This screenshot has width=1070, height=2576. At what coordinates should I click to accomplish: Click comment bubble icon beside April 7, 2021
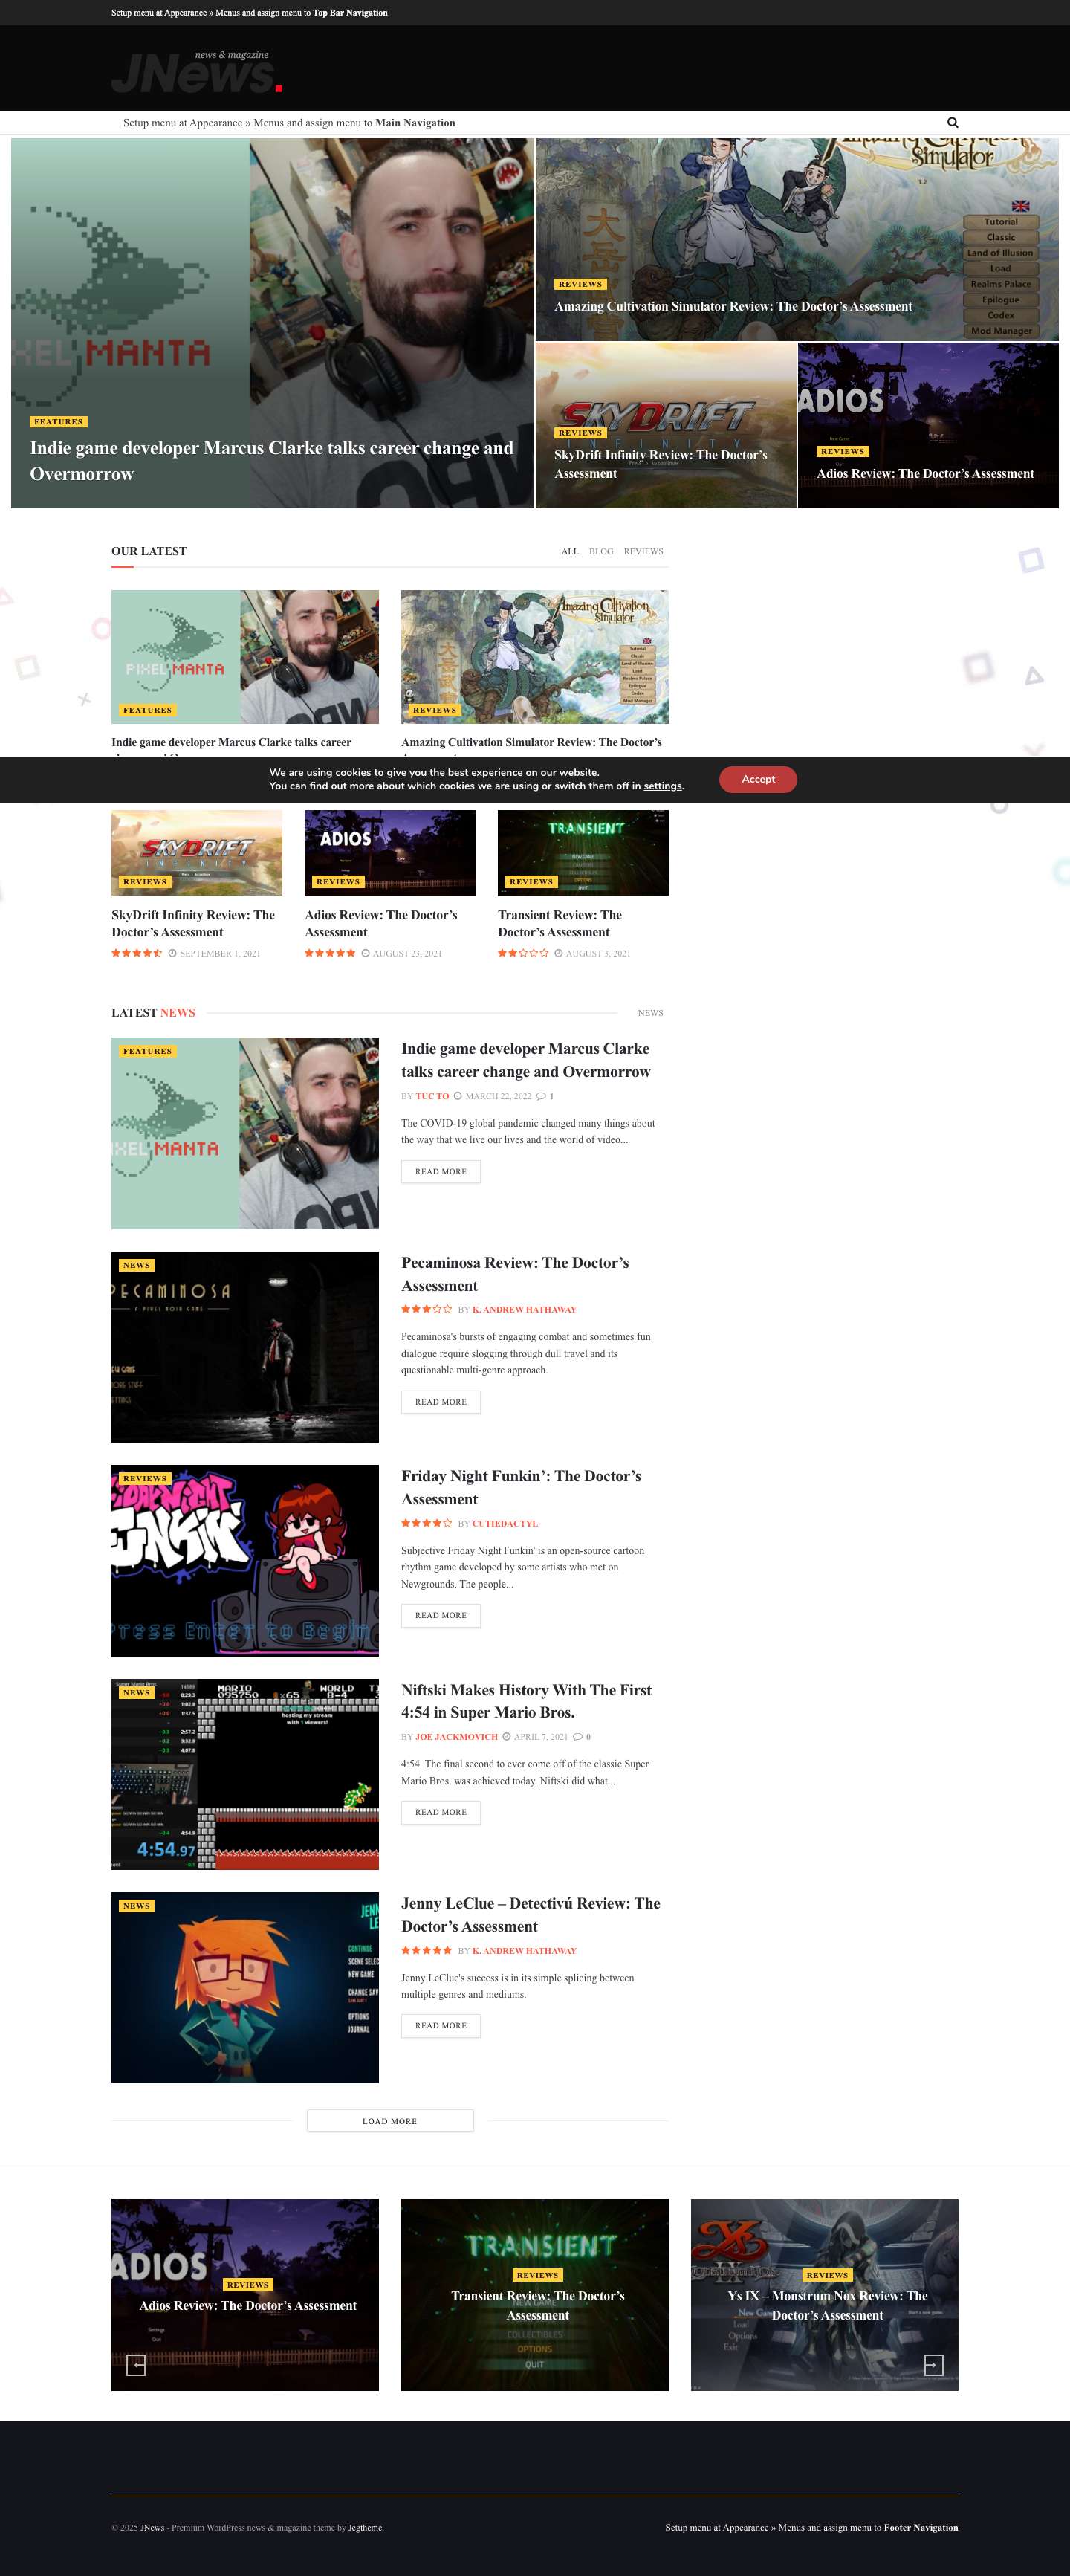click(578, 1737)
